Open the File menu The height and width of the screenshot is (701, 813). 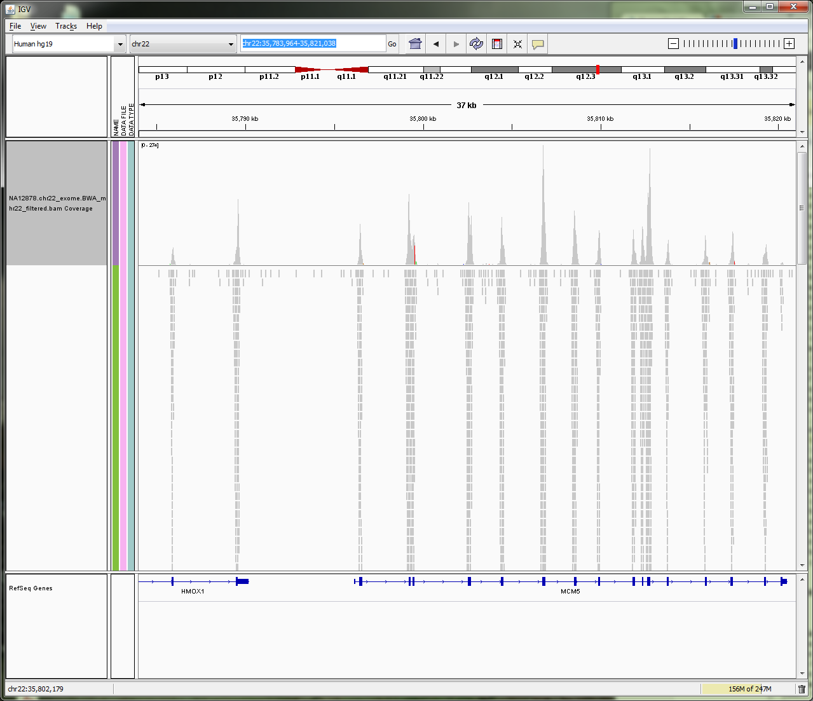[15, 26]
